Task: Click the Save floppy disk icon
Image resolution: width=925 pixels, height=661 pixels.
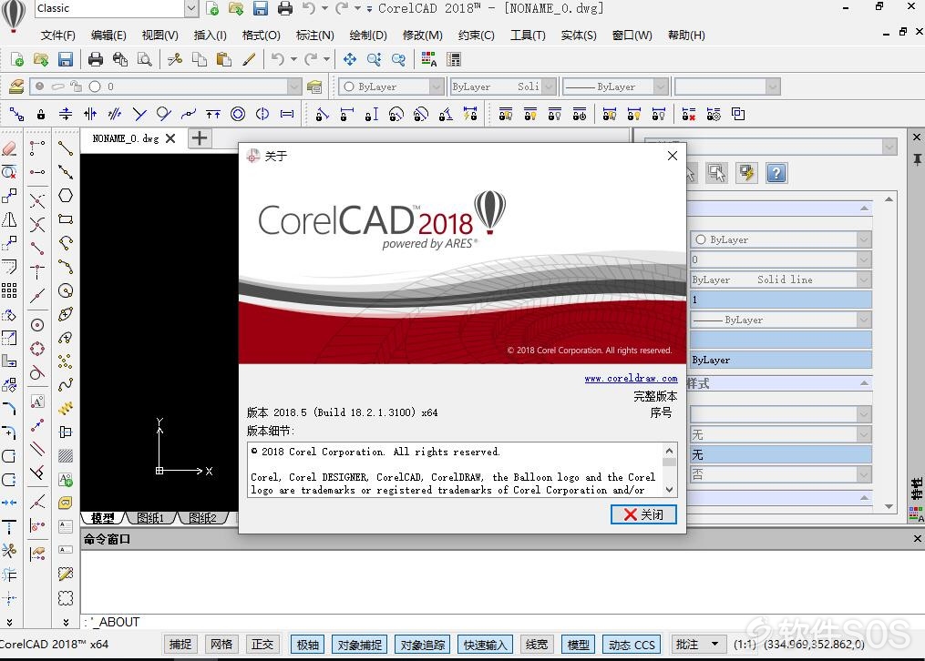Action: [65, 59]
